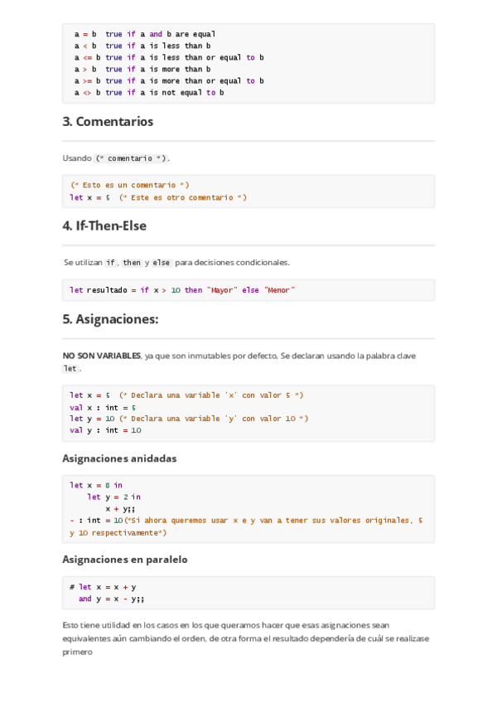Screen dimensions: 497x703
Task: Click the "(* Esto es un comentario *)" code line
Action: point(129,185)
